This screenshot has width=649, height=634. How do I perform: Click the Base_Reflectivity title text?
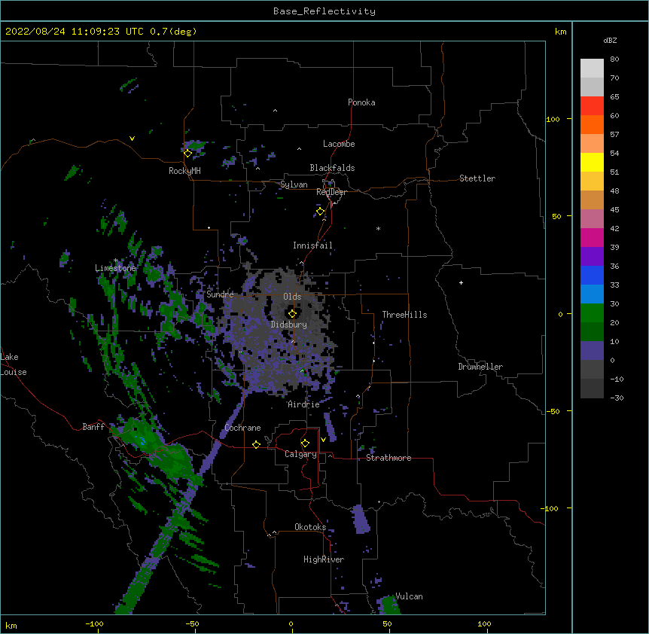[324, 11]
